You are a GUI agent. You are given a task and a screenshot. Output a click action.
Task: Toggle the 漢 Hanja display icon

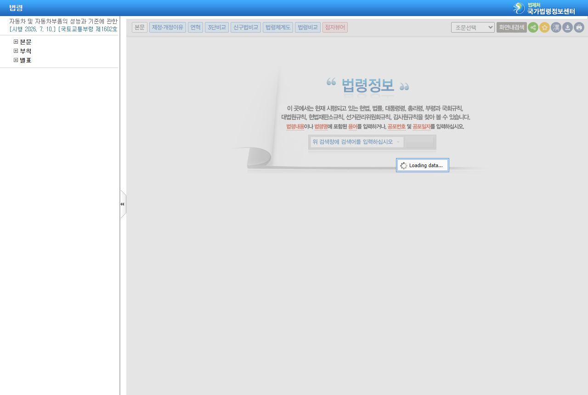coord(556,27)
